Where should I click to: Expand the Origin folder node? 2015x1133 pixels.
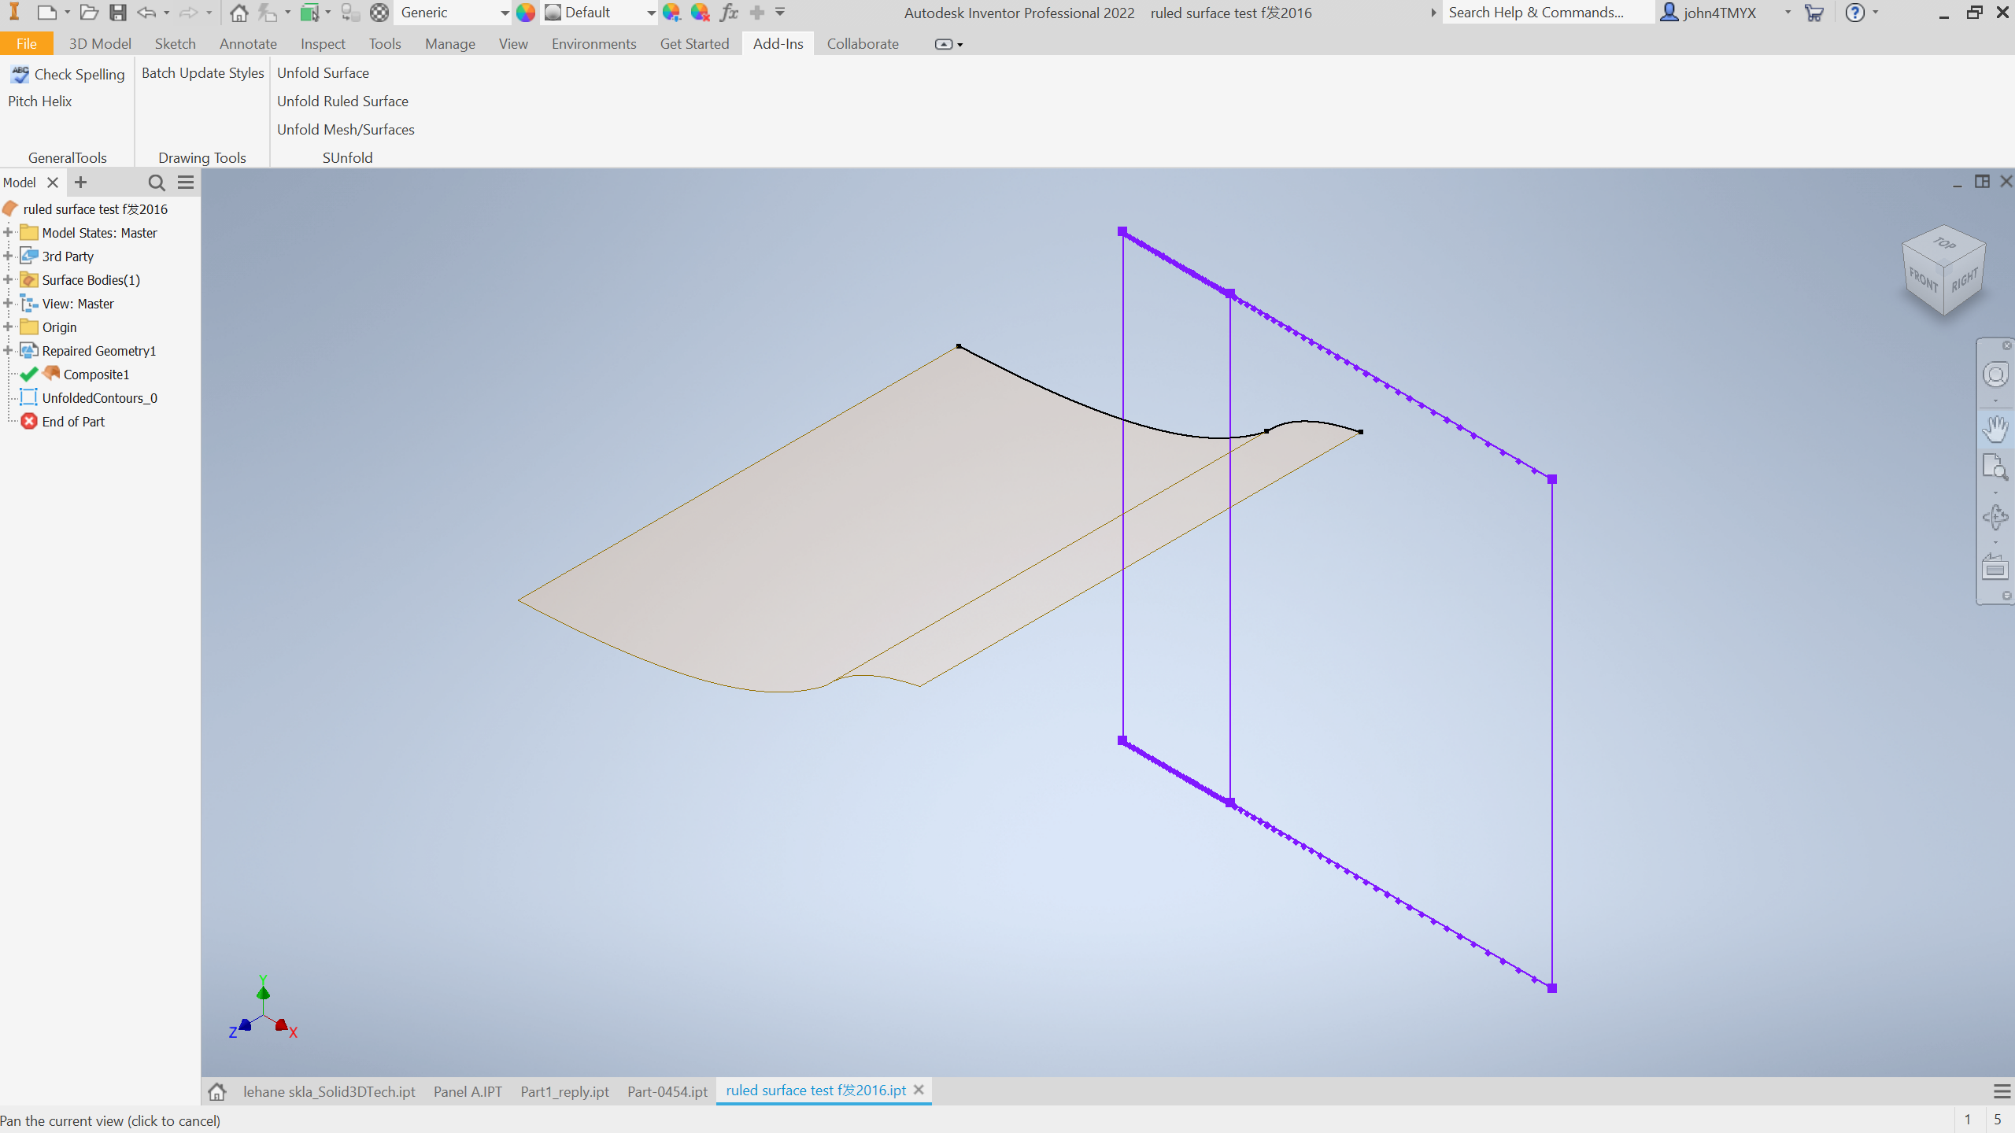pos(8,327)
